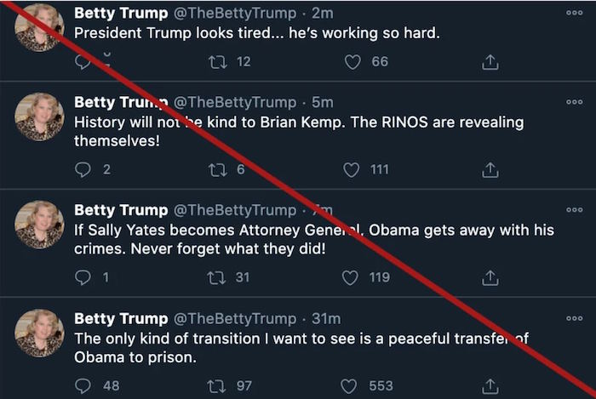Image resolution: width=596 pixels, height=399 pixels.
Task: Retweet the tweet about President Trump working hard
Action: [x=217, y=61]
